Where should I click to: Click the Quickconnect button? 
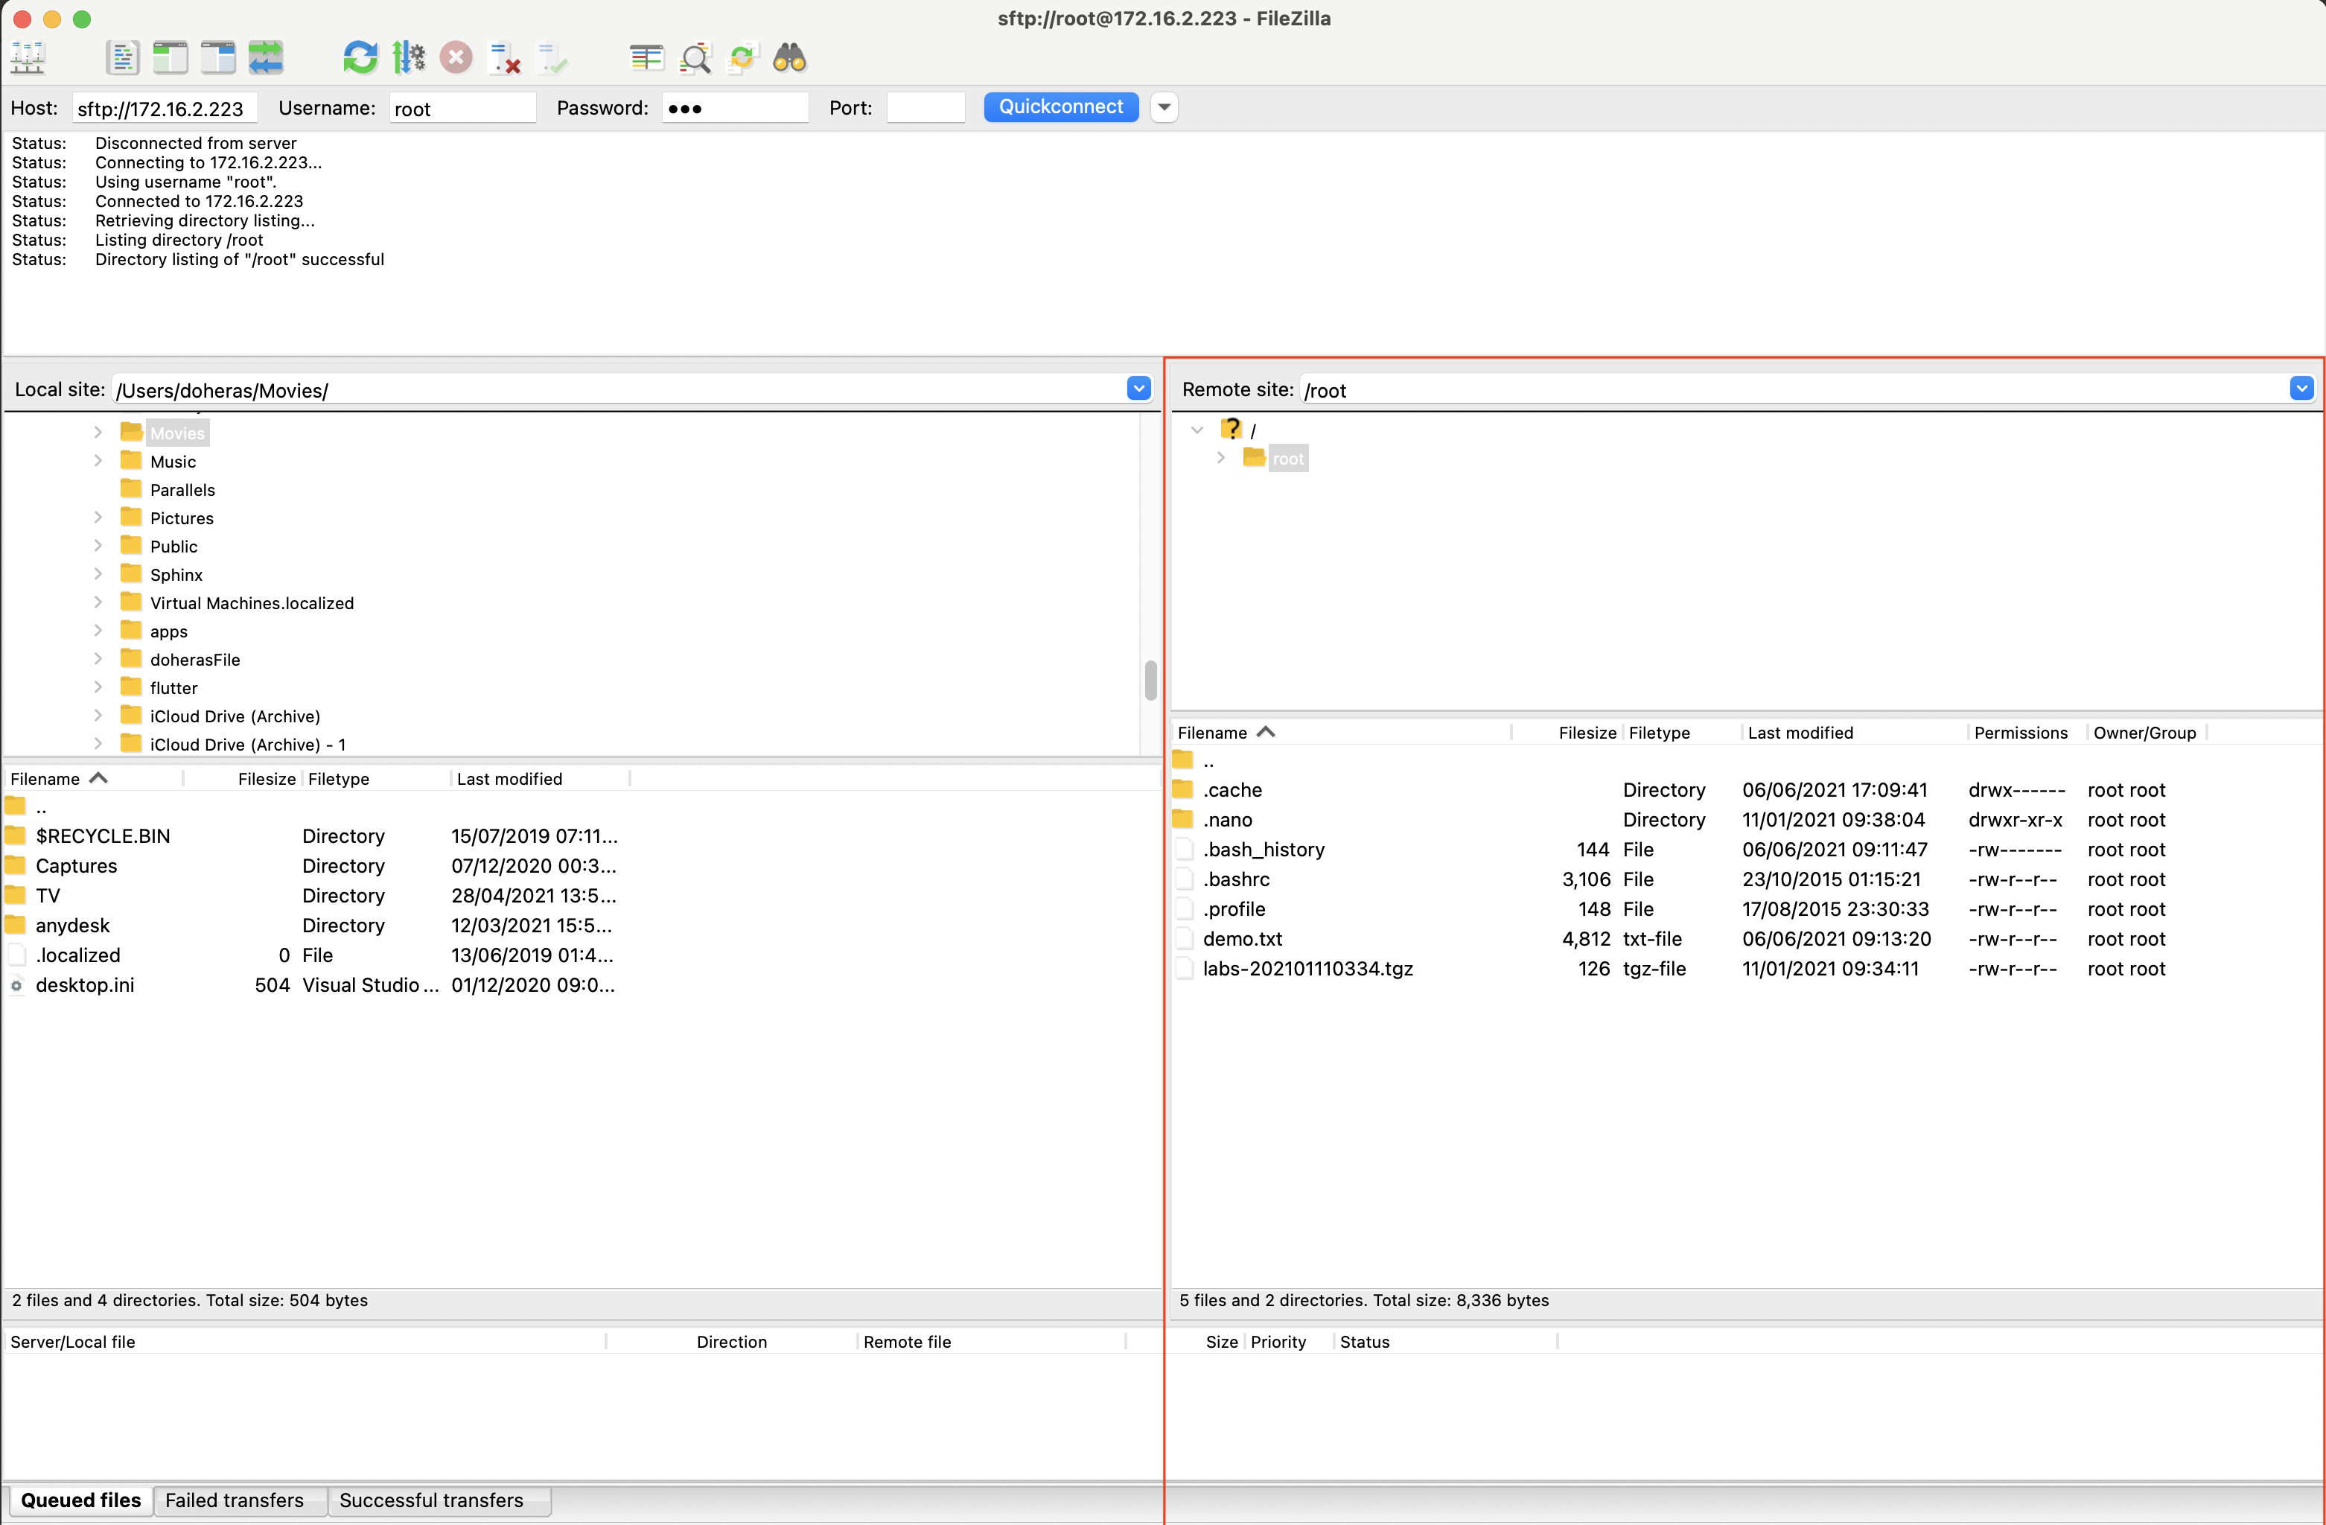point(1060,106)
